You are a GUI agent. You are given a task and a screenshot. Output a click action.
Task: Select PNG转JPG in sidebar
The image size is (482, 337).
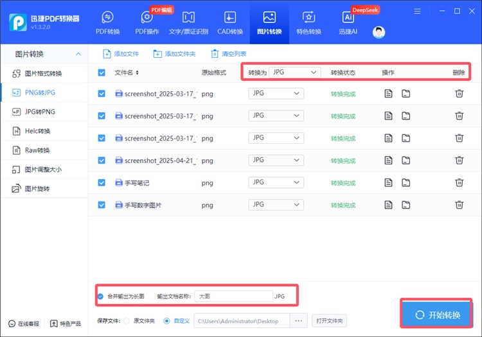[44, 92]
